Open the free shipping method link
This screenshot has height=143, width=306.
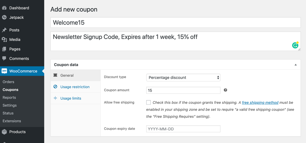point(260,102)
